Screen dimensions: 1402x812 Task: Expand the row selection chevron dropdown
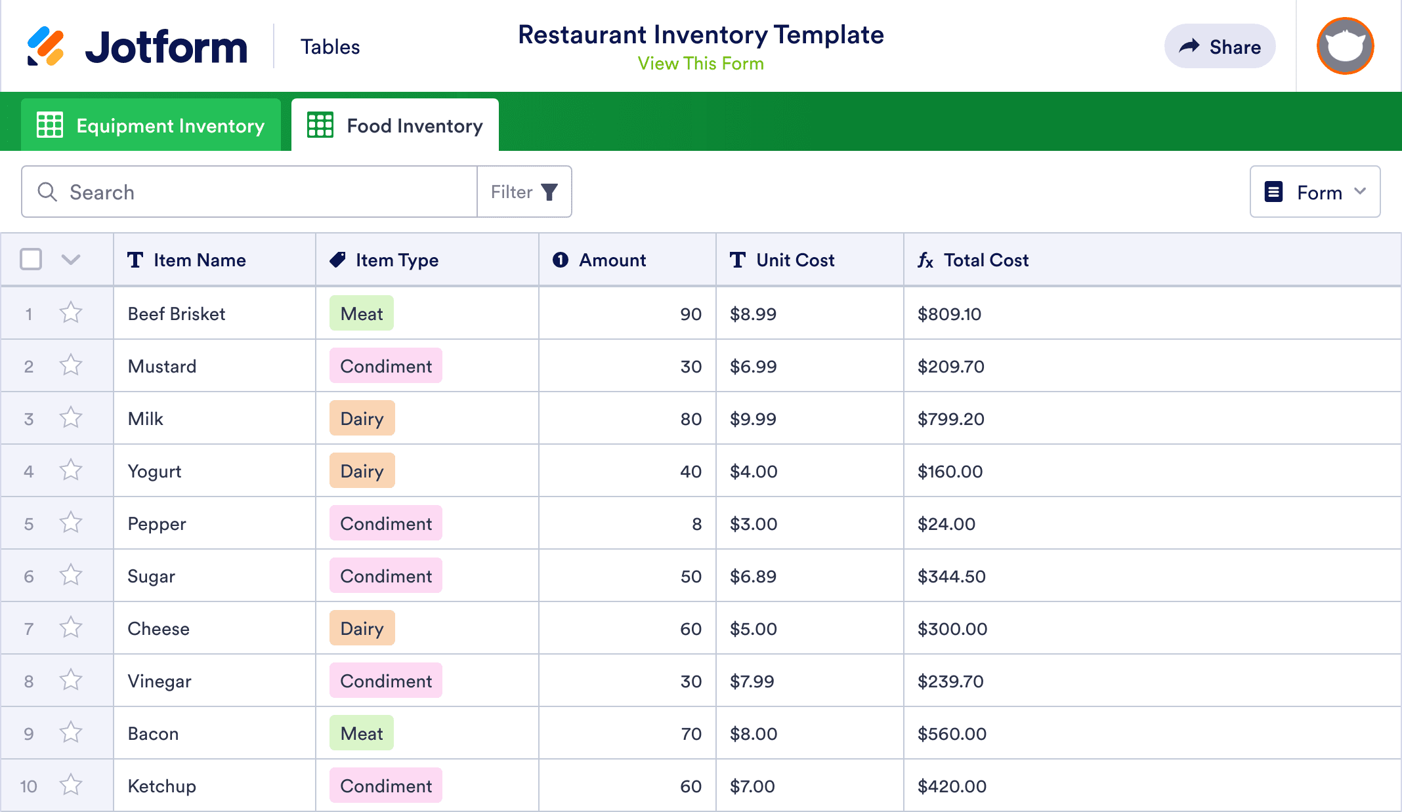(71, 260)
